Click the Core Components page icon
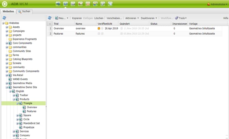The image size is (229, 139). (x=10, y=43)
